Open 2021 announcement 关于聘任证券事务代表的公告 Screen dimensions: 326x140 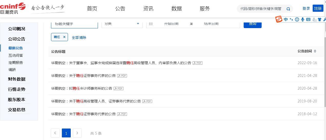coord(83,76)
